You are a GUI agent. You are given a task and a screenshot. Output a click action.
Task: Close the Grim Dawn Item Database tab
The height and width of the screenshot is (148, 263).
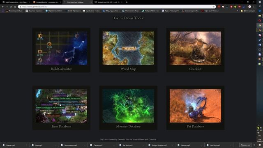91,2
